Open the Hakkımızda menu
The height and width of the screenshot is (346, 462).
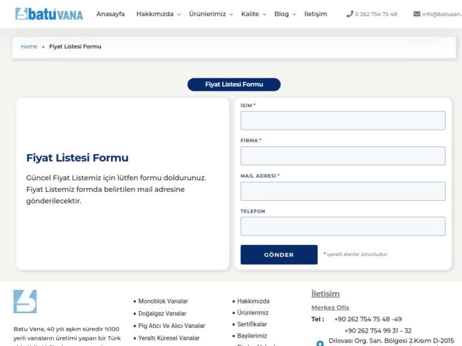[155, 14]
